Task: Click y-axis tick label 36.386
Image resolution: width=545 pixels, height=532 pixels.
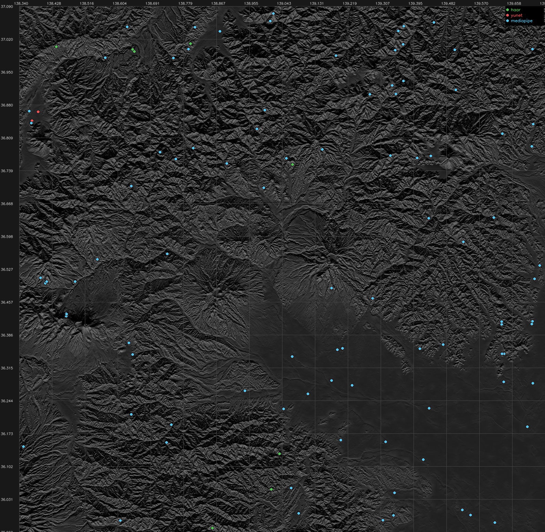Action: (7, 335)
